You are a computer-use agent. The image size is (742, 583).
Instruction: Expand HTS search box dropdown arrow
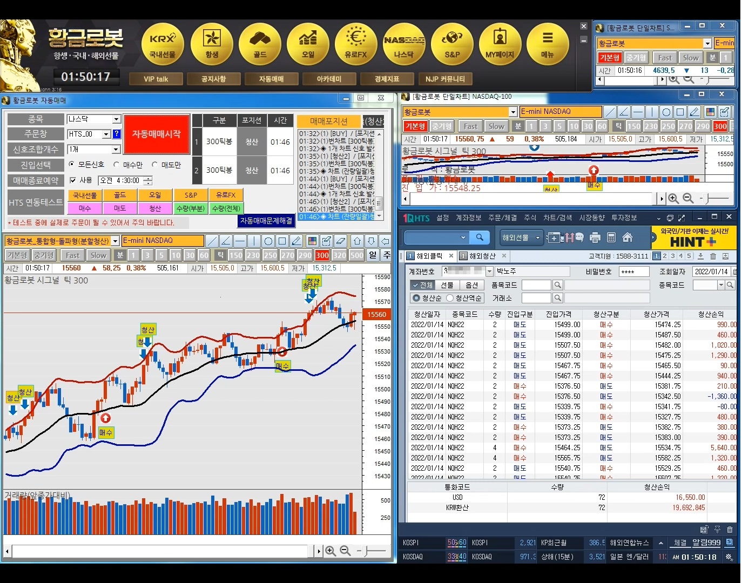coord(463,238)
